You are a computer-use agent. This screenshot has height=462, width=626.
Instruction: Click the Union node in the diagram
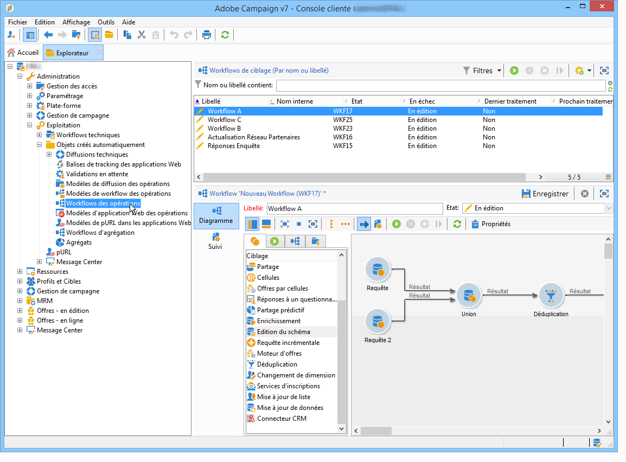pos(469,296)
